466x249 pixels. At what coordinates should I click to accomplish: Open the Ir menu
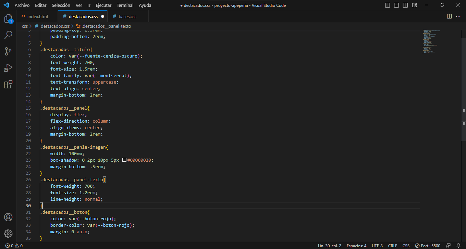coord(89,5)
